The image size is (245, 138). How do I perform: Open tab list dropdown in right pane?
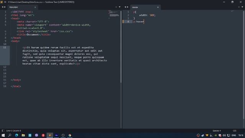point(242,7)
